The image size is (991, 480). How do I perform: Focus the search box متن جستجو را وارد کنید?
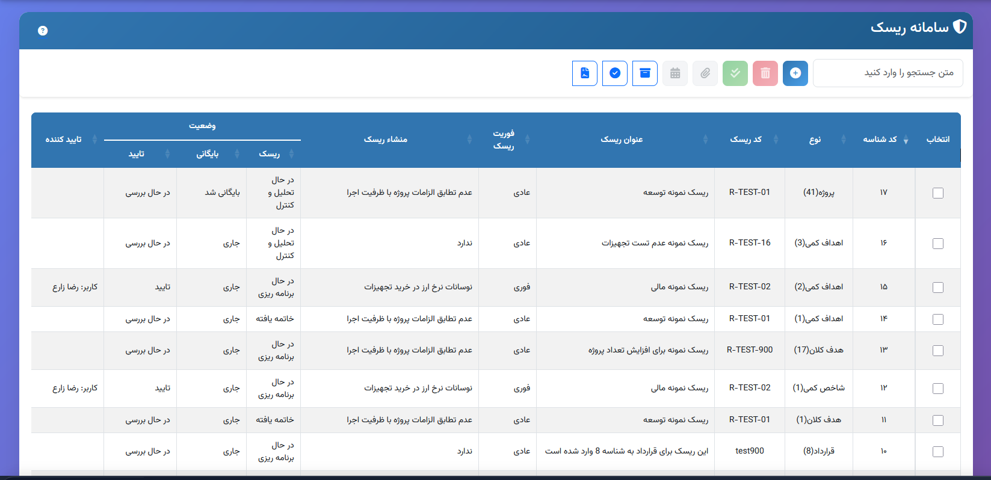888,73
